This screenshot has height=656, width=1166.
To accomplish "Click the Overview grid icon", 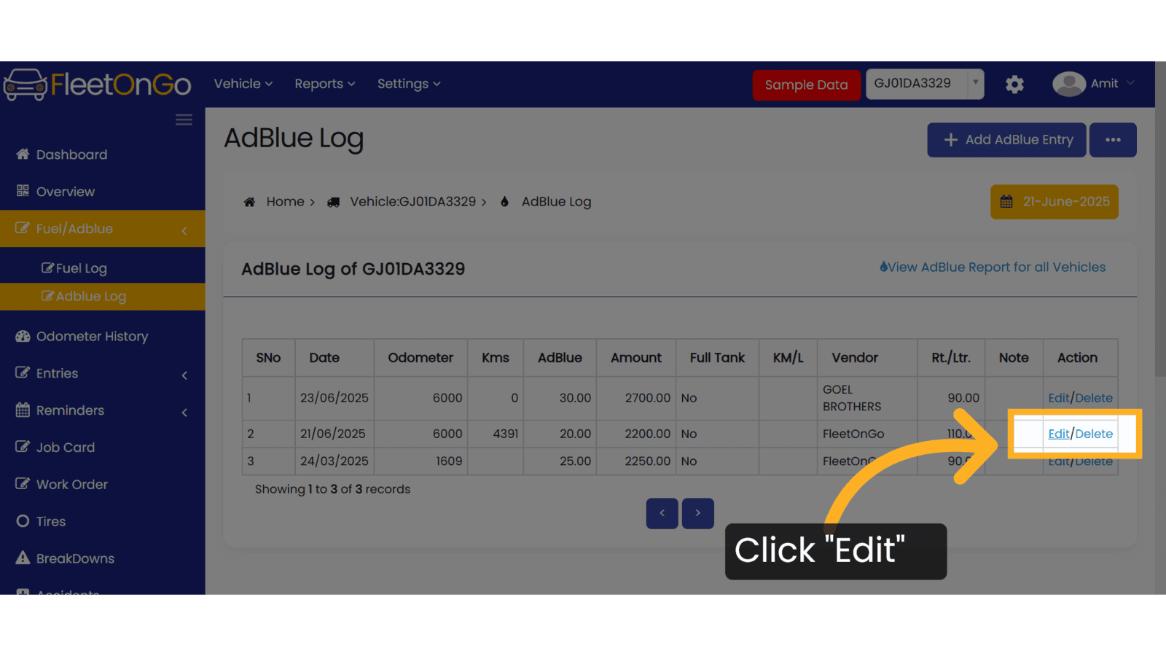I will (x=23, y=191).
